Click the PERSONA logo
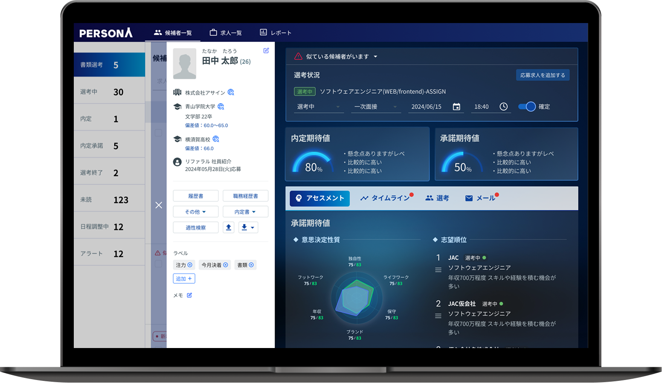This screenshot has height=383, width=662. [x=106, y=33]
